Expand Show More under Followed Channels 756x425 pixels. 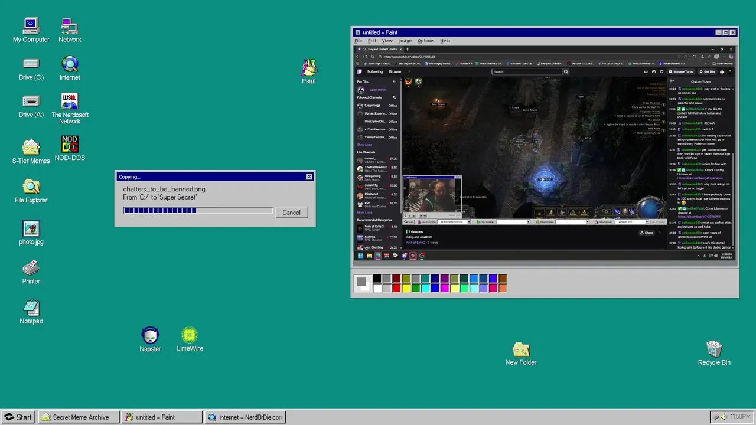364,145
